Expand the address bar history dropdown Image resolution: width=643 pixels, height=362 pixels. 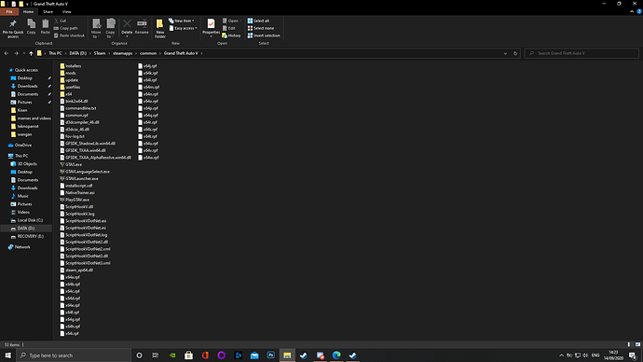[505, 53]
